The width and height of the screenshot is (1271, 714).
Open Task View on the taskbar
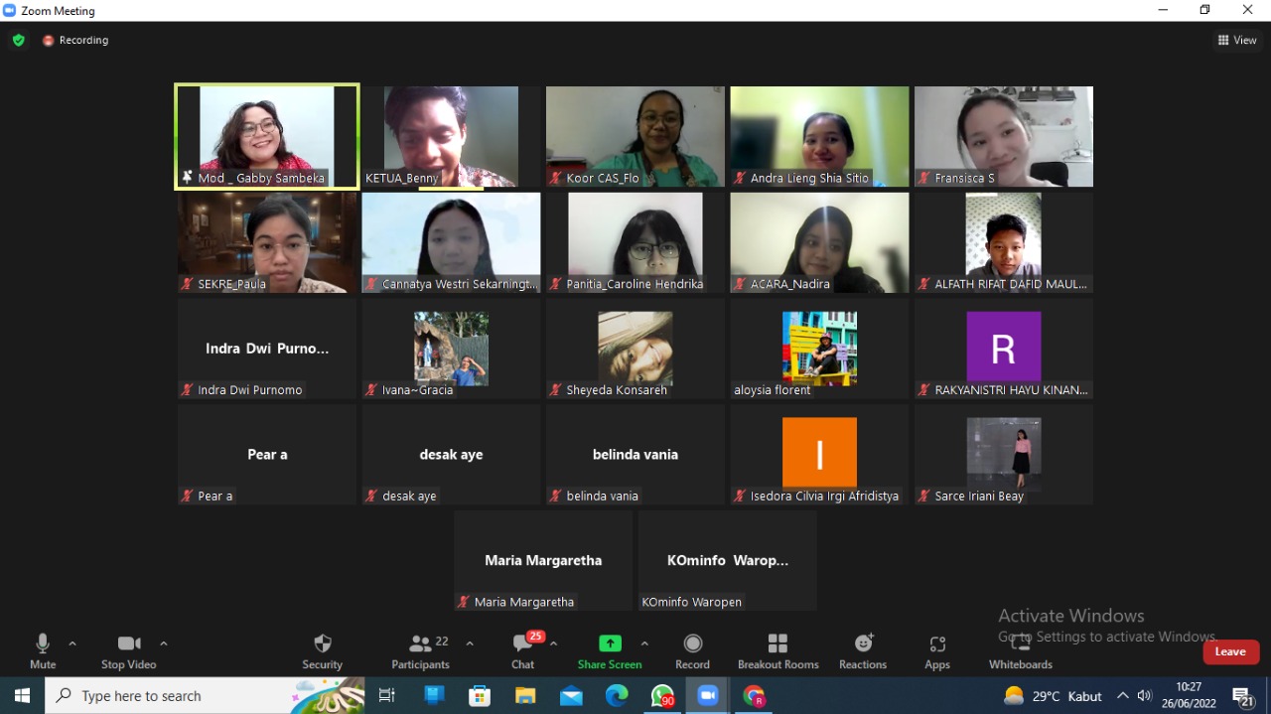pyautogui.click(x=387, y=696)
